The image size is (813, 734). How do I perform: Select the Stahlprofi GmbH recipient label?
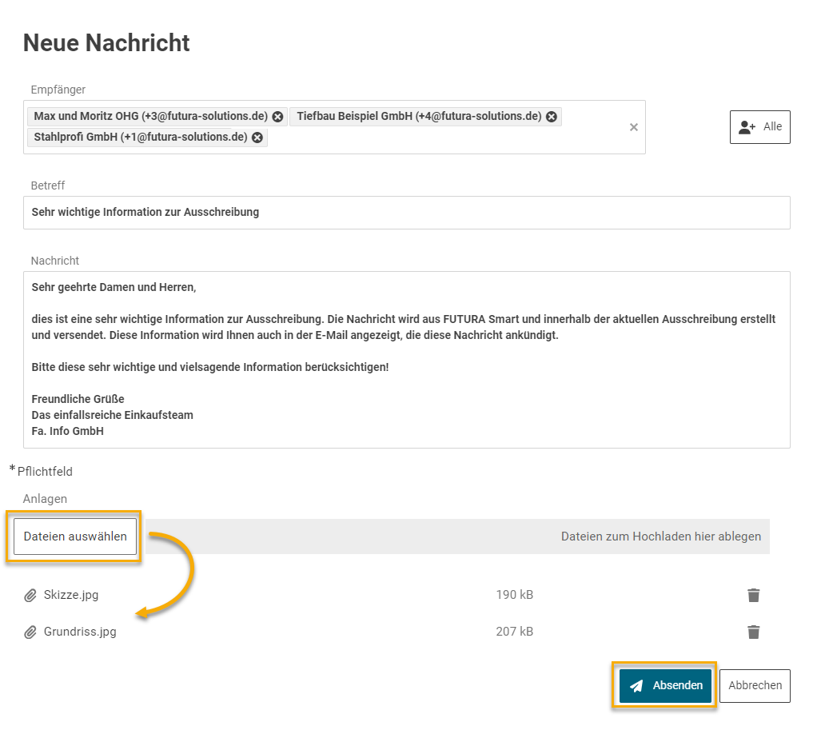(140, 138)
